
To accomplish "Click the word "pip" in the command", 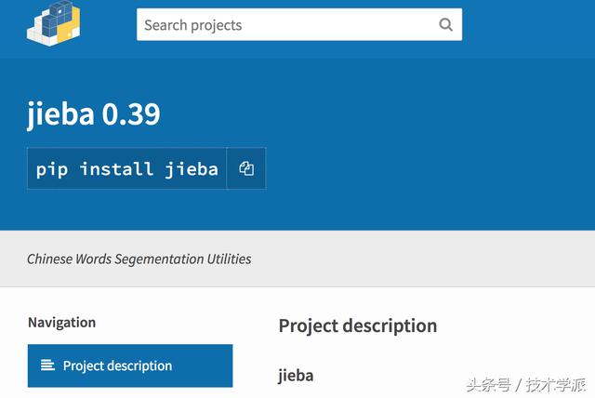I will coord(52,169).
